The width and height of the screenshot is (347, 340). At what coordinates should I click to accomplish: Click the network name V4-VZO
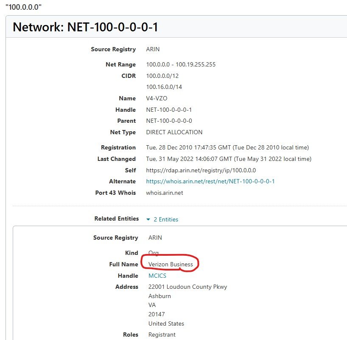(x=157, y=98)
